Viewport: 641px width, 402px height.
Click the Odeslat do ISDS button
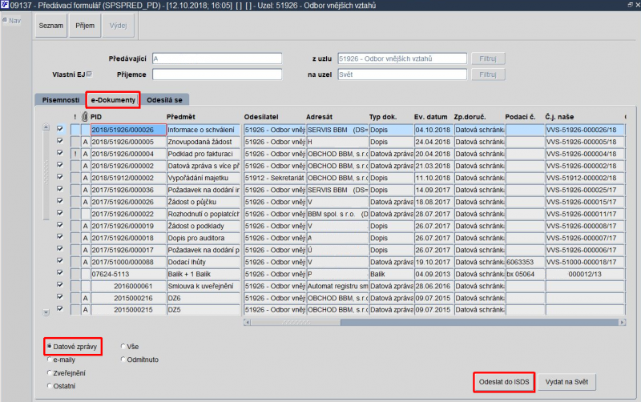coord(504,382)
